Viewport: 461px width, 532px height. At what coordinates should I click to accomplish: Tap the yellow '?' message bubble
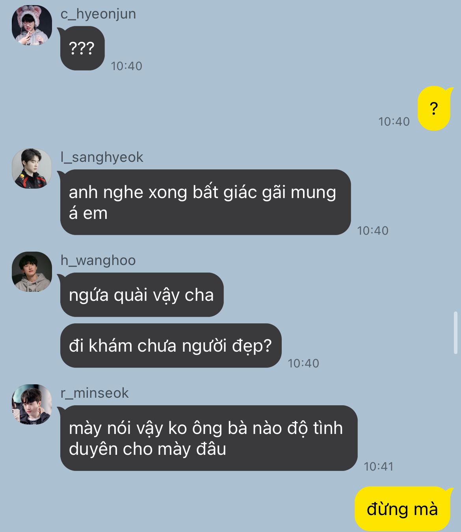[434, 108]
